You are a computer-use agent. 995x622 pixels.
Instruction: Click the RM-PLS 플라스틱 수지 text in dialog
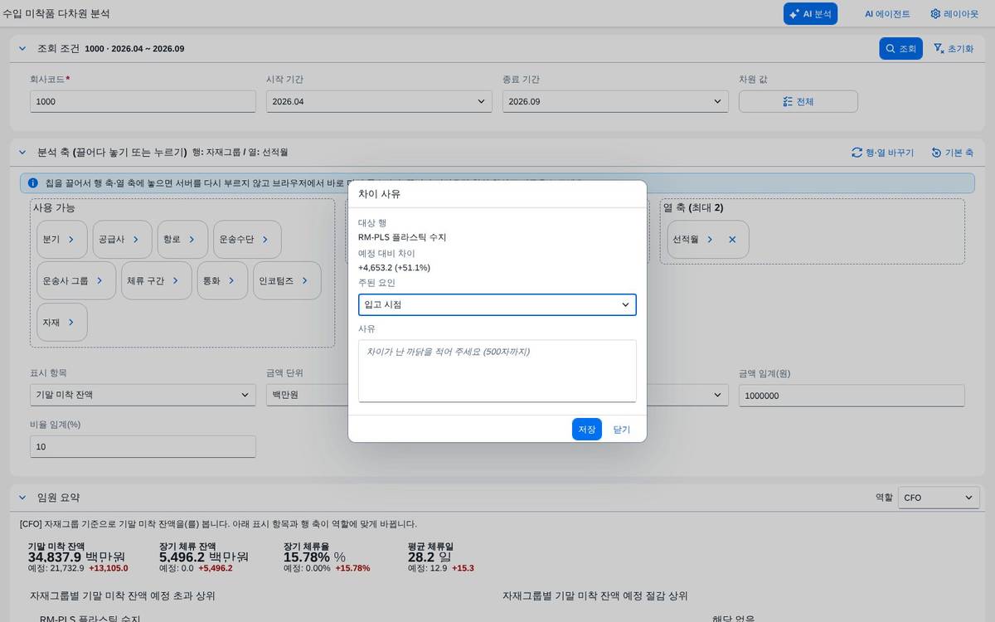click(x=402, y=237)
